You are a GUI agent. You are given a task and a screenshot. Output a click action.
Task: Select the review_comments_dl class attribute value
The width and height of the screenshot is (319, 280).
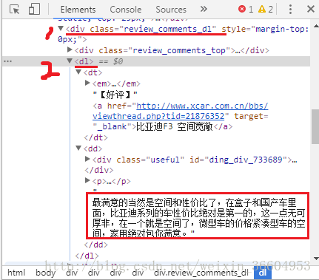(x=167, y=29)
